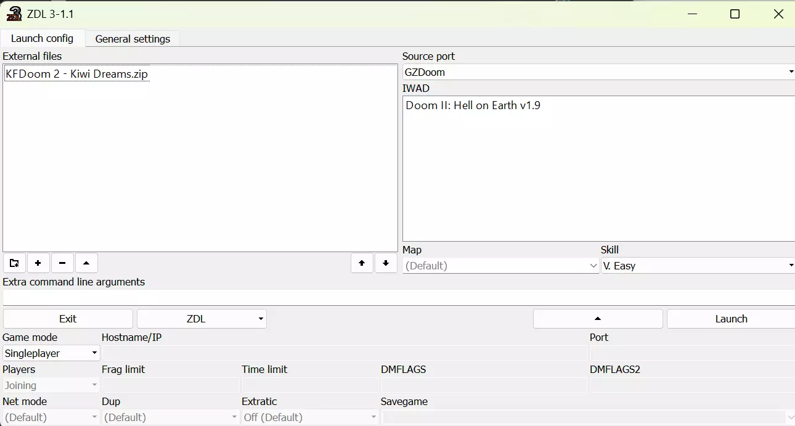Click the Time limit input field
The height and width of the screenshot is (426, 795).
(310, 385)
